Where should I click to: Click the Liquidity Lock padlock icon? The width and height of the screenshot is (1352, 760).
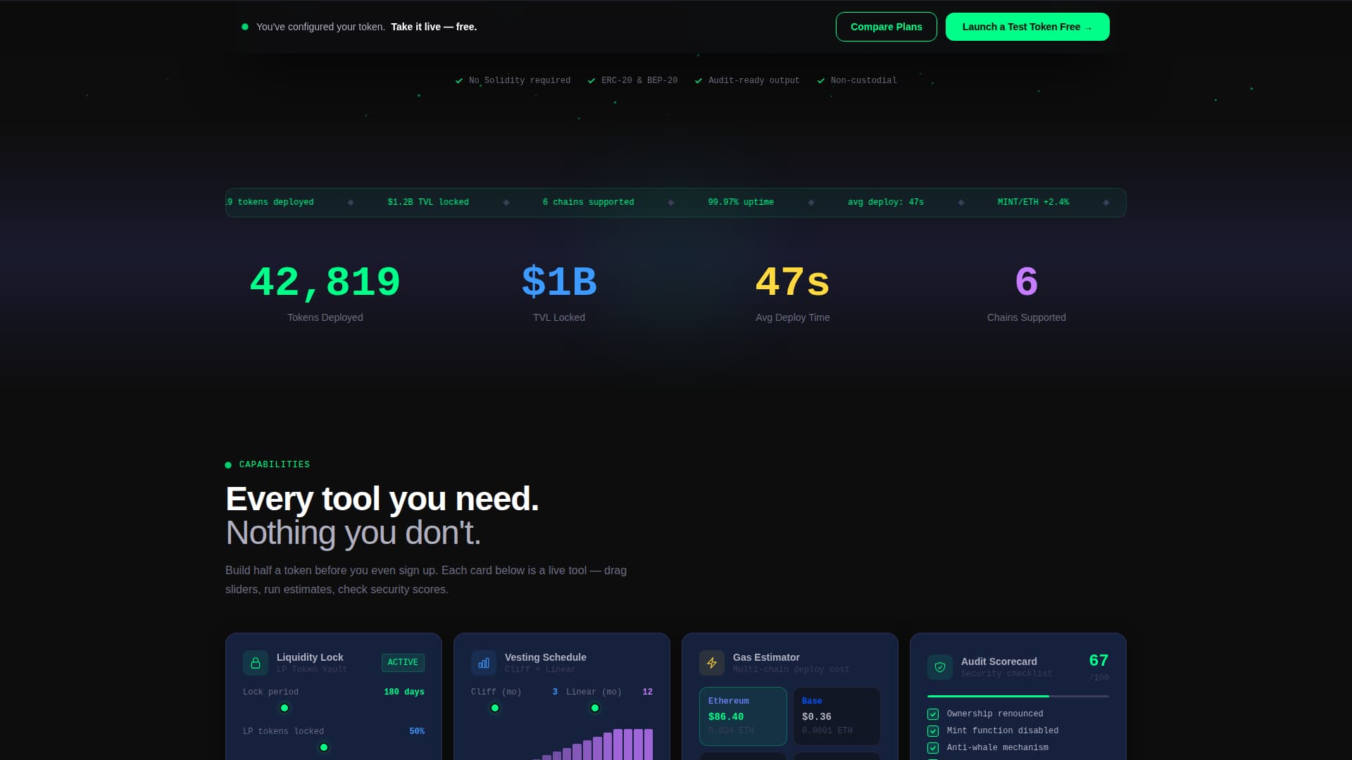256,663
